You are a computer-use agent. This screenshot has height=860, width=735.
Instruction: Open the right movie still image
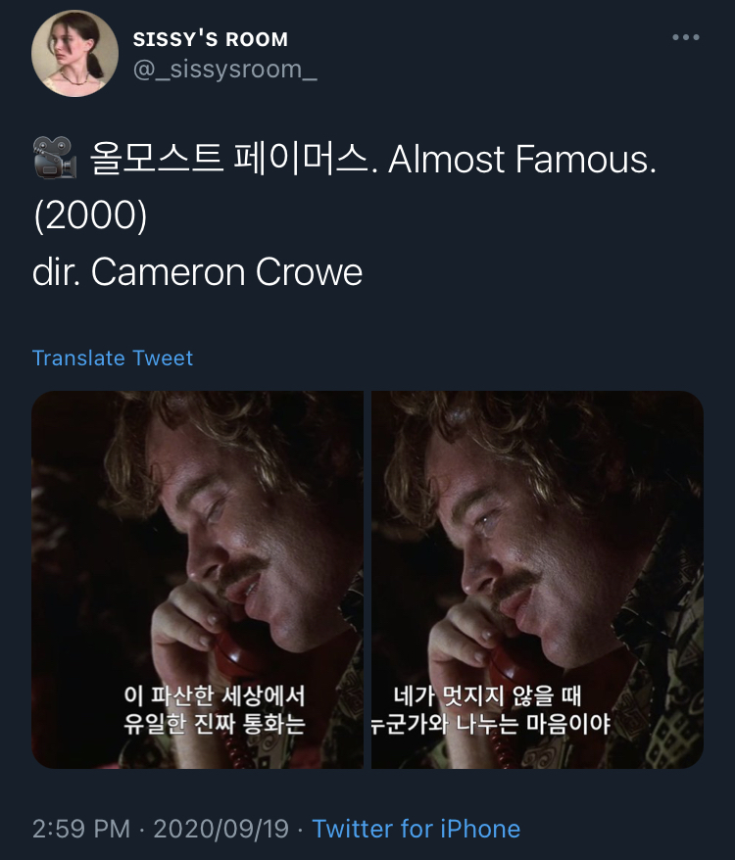(537, 580)
